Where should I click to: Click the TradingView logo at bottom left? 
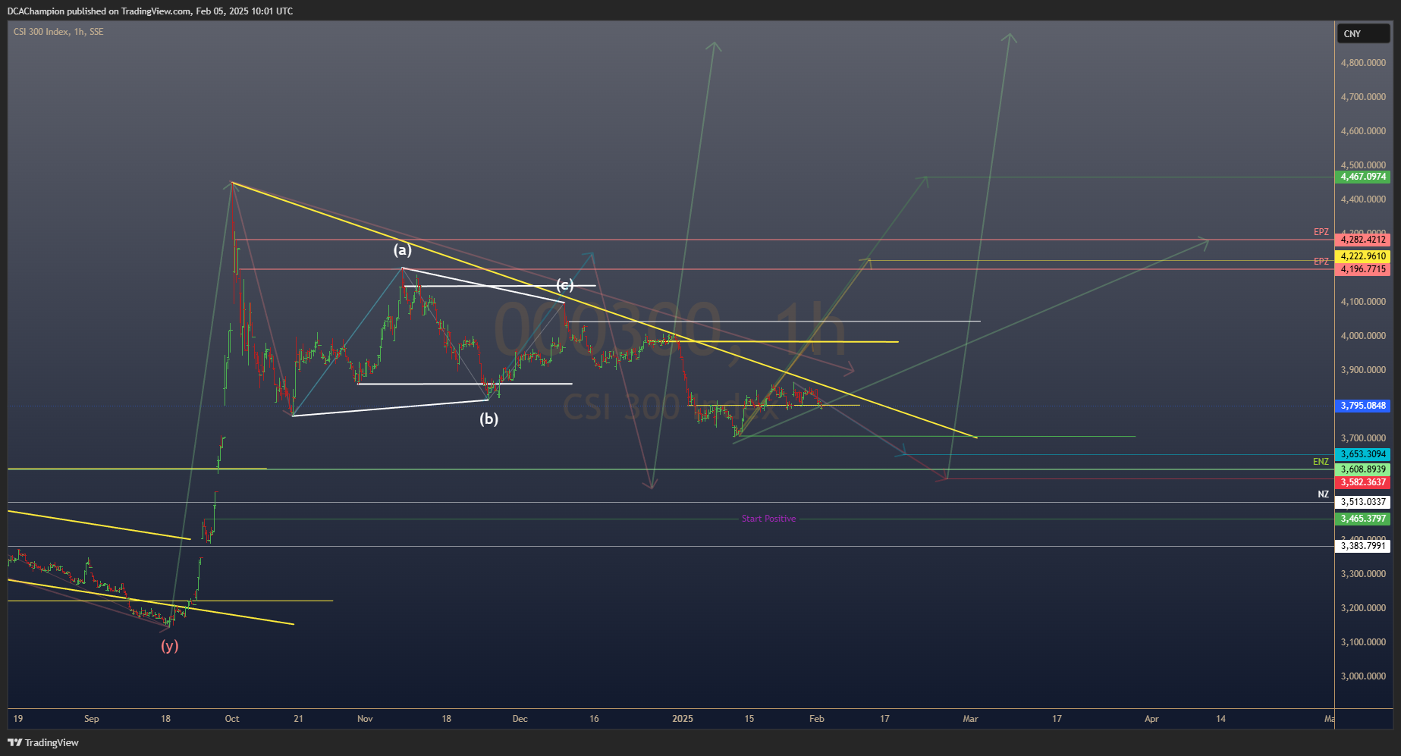click(x=43, y=742)
